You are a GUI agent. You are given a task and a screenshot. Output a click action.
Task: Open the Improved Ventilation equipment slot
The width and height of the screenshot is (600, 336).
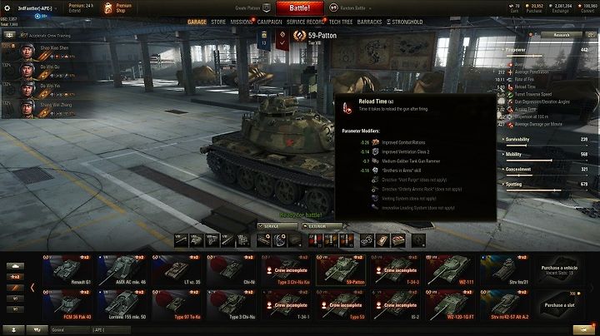pyautogui.click(x=279, y=240)
